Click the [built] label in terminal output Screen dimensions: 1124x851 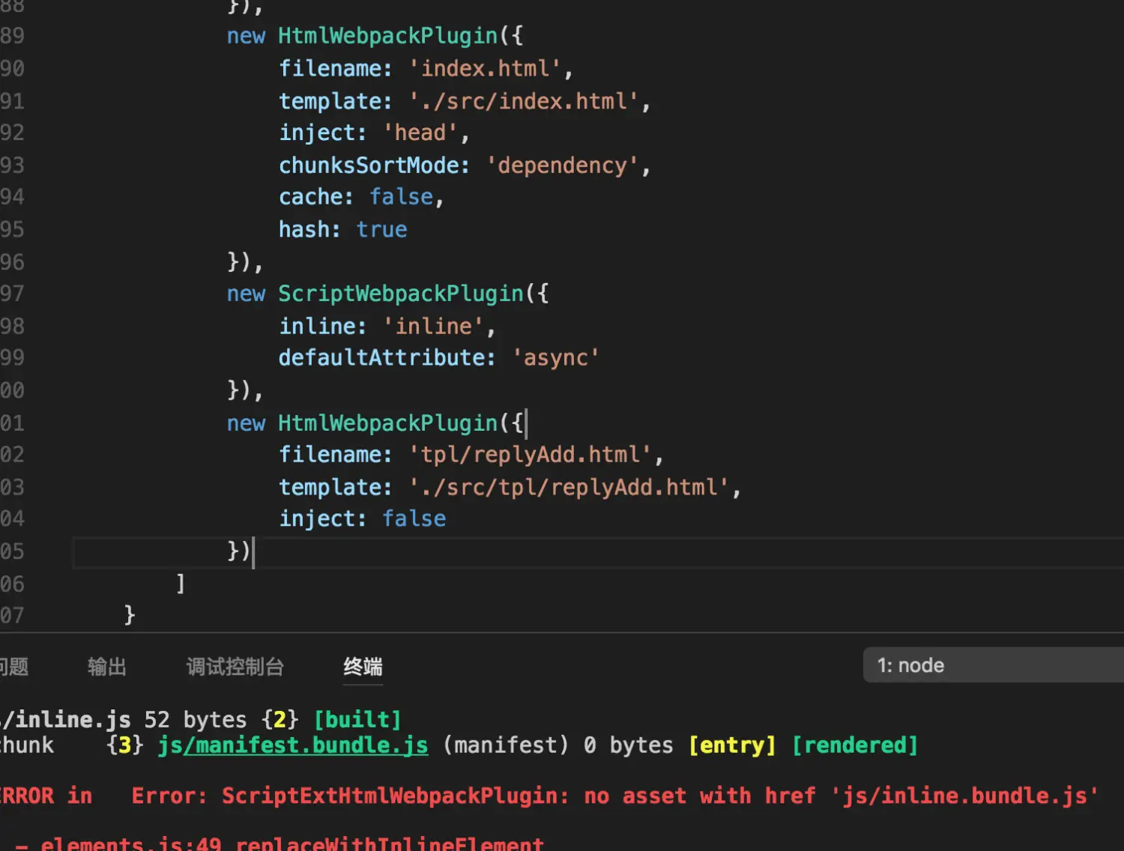click(357, 720)
